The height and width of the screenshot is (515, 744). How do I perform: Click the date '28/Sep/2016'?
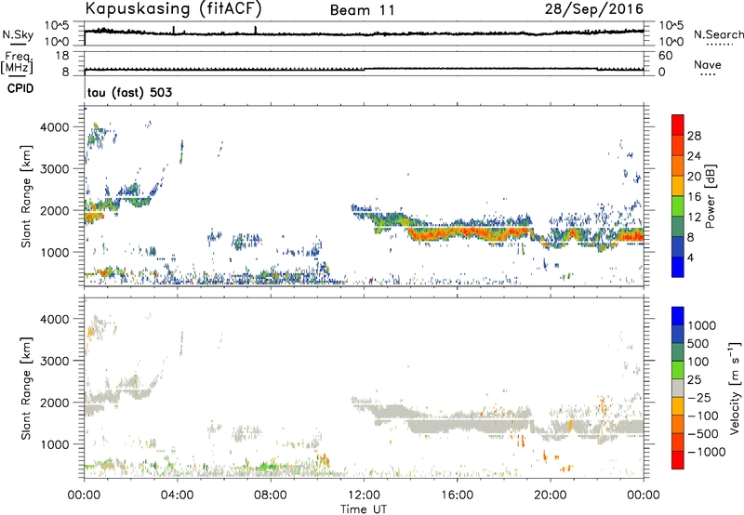point(593,9)
